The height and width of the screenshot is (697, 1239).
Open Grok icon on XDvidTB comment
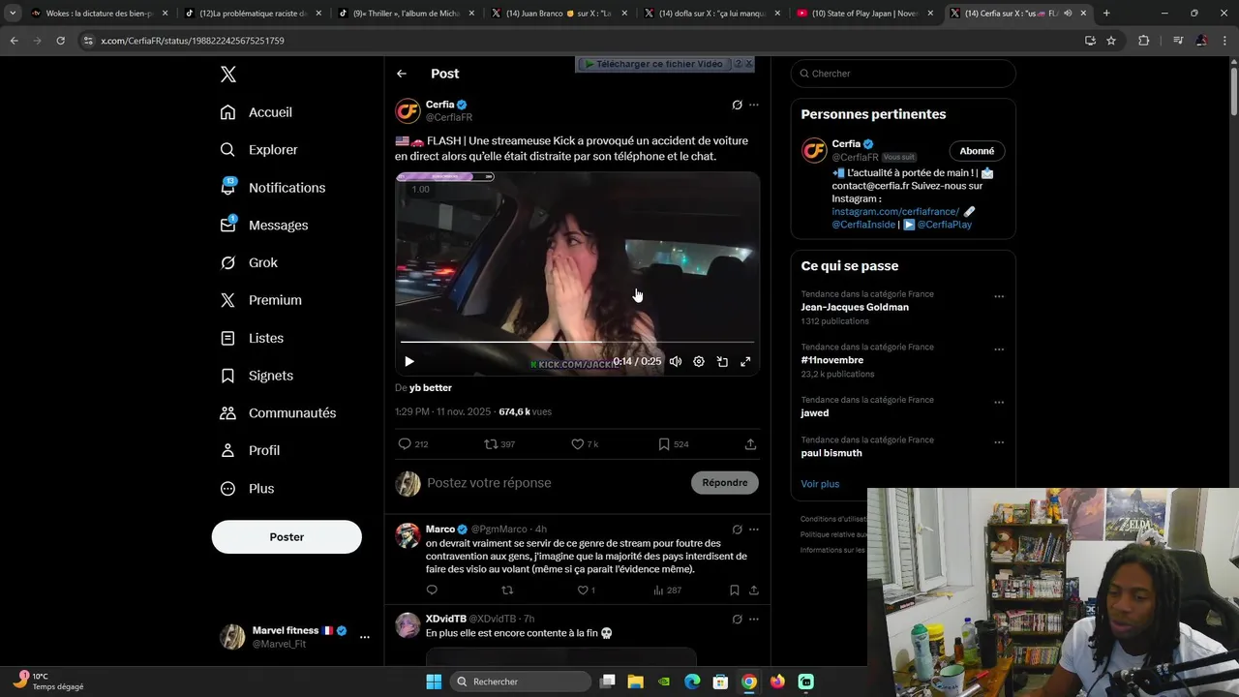pos(737,620)
